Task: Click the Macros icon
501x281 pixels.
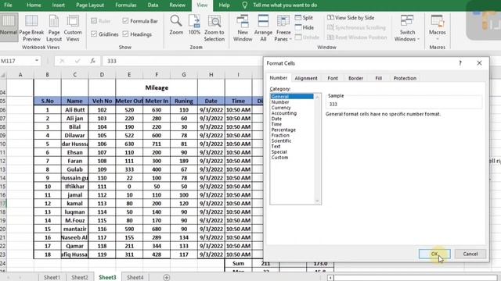Action: tap(437, 21)
